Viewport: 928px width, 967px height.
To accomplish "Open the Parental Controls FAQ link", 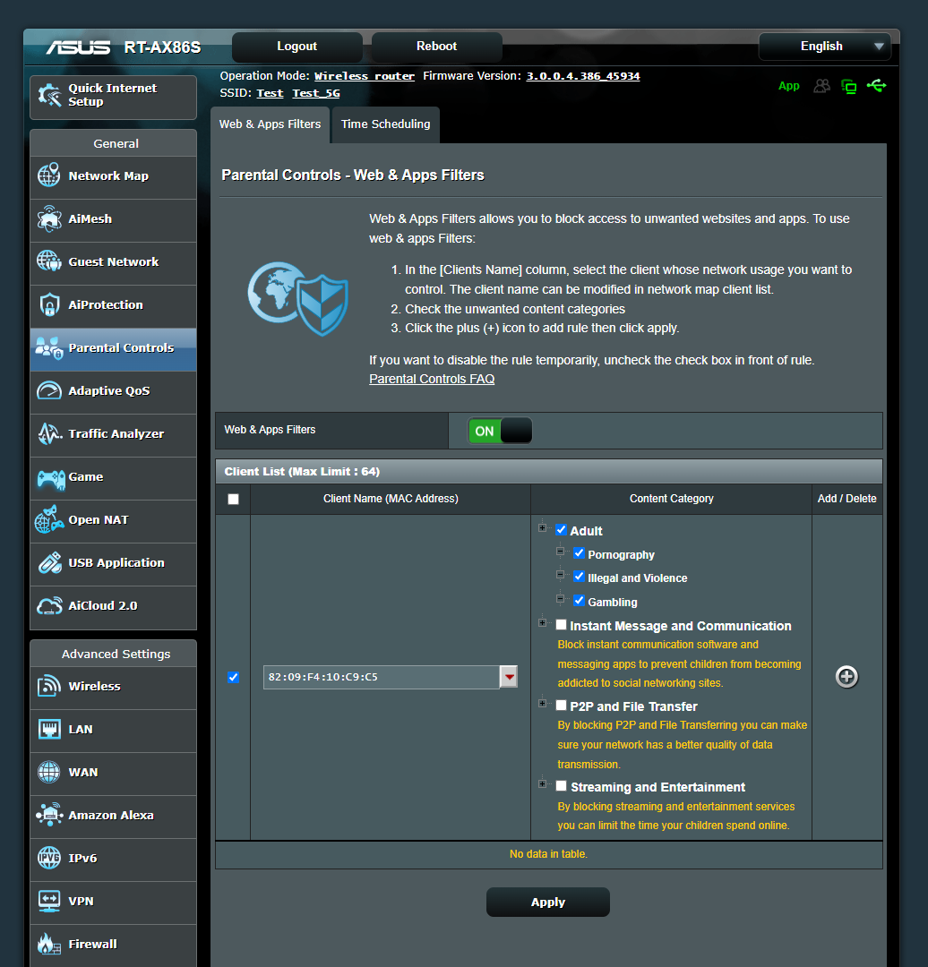I will click(432, 379).
